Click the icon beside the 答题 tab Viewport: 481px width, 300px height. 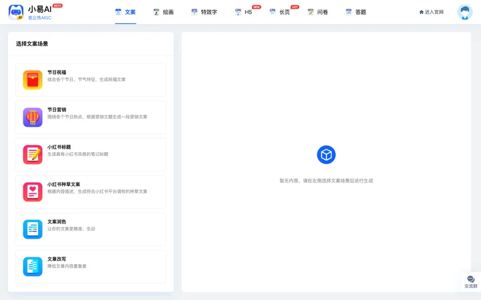pos(349,12)
